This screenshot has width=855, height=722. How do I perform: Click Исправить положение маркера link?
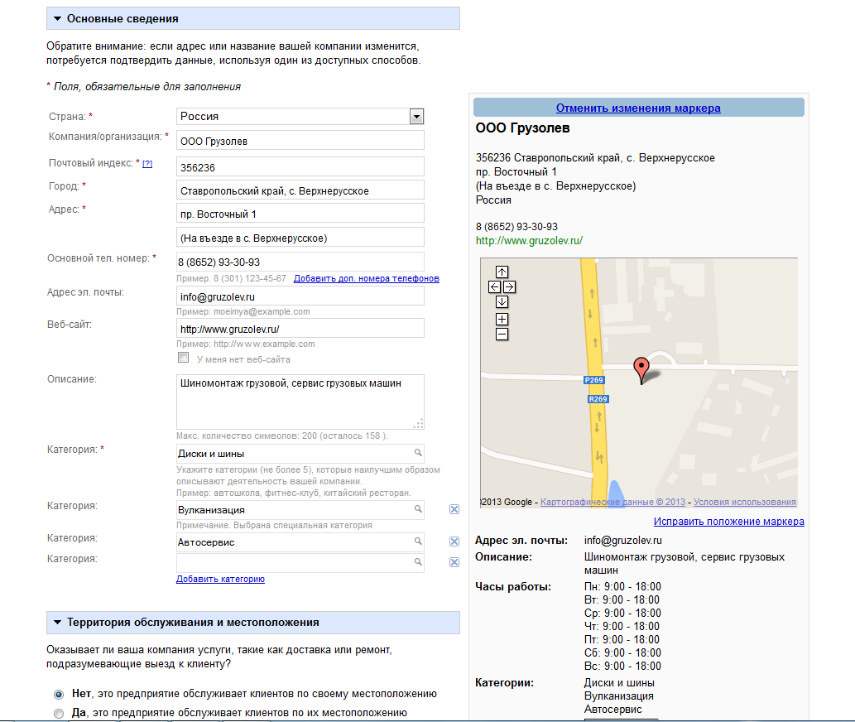[x=729, y=522]
